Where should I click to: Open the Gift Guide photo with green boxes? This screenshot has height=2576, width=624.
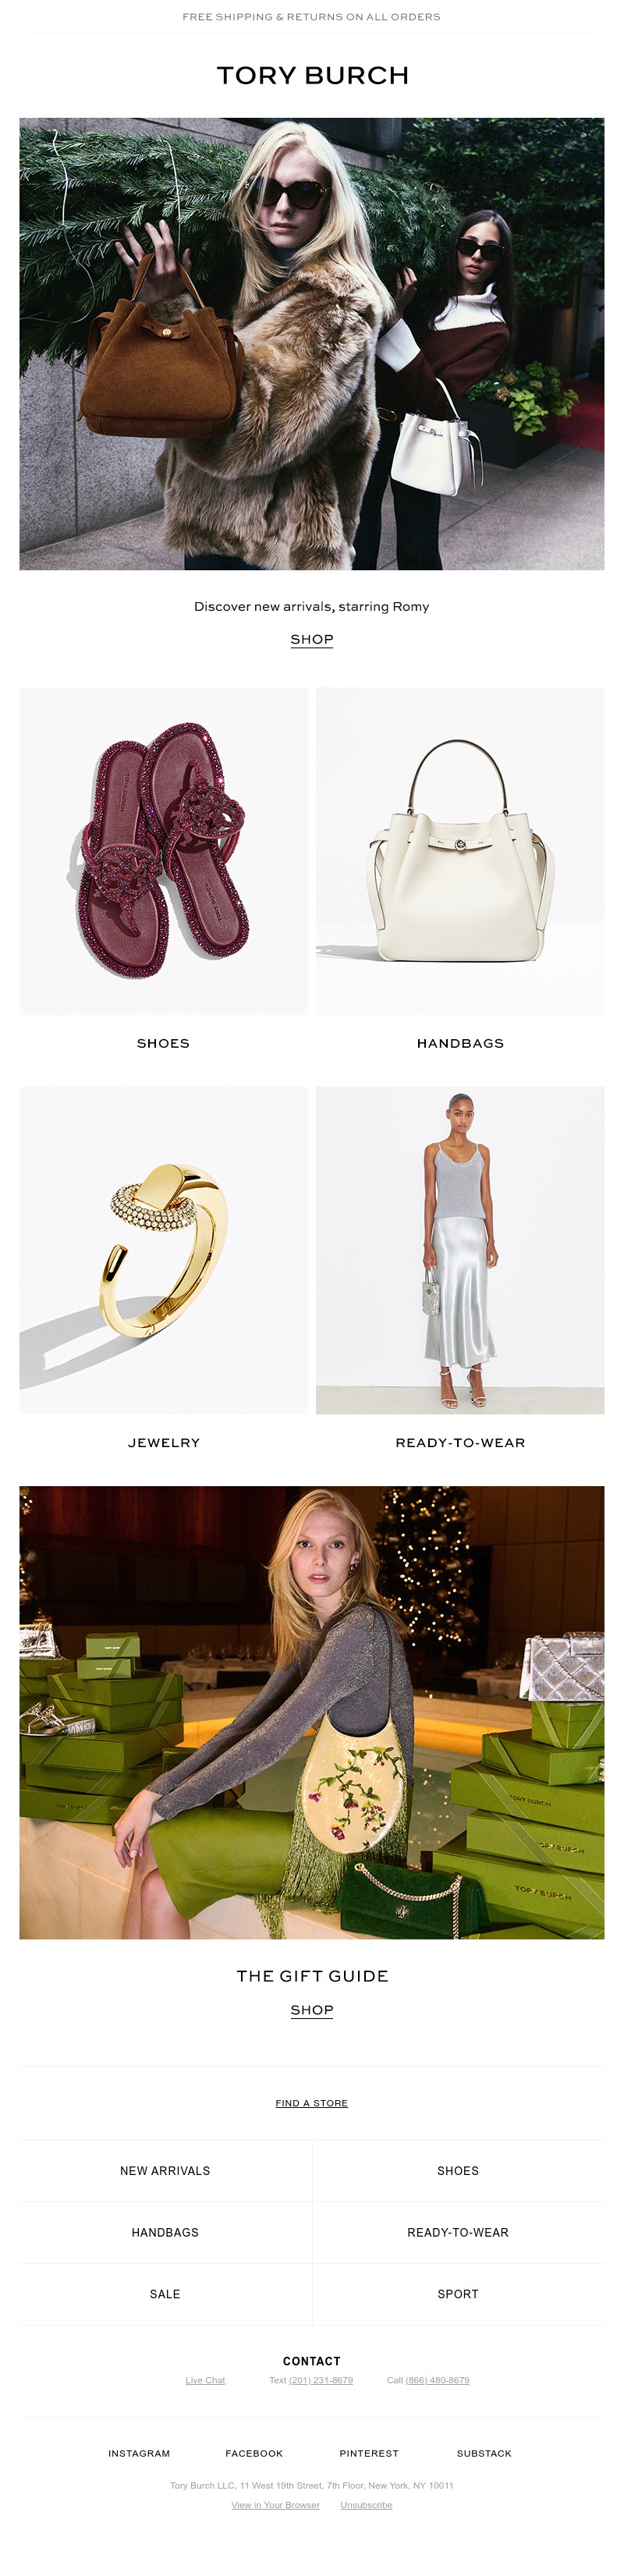312,1712
